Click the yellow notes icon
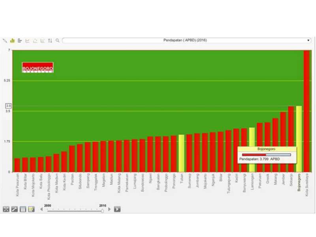This screenshot has width=316, height=237. coord(31,209)
